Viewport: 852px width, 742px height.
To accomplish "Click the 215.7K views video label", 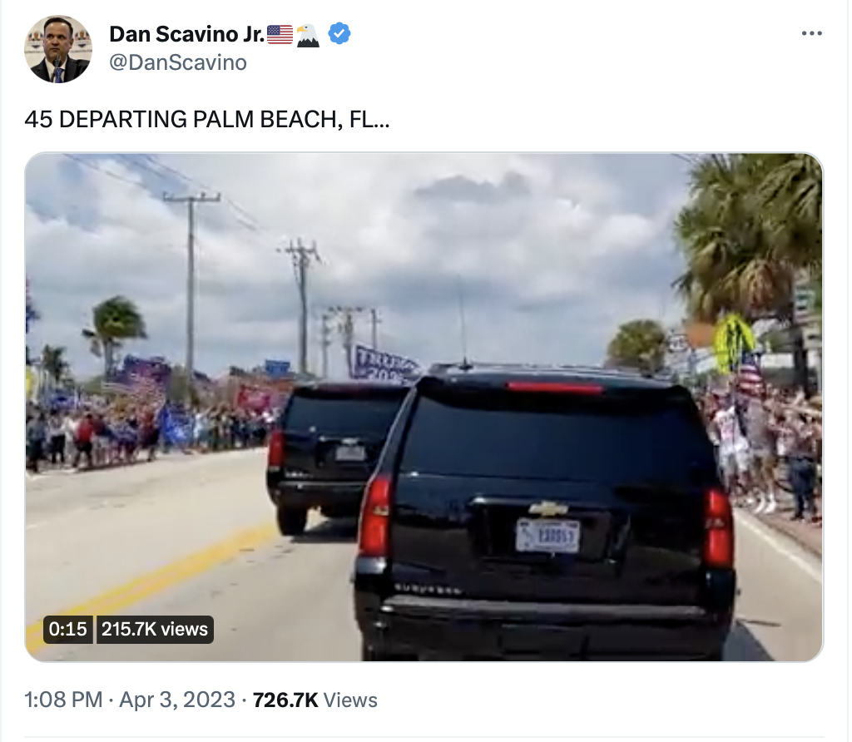I will tap(155, 629).
